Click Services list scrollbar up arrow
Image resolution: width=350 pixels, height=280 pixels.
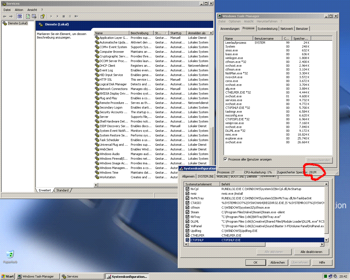coord(211,33)
